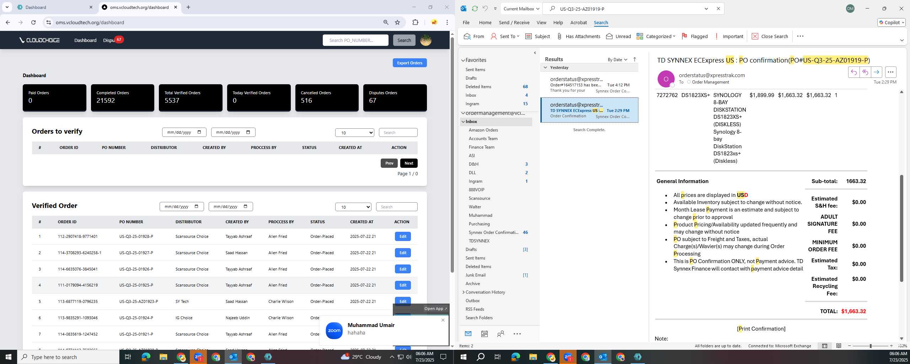Open Windows Start menu on left taskbar
Viewport: 910px width, 364px height.
tap(9, 357)
